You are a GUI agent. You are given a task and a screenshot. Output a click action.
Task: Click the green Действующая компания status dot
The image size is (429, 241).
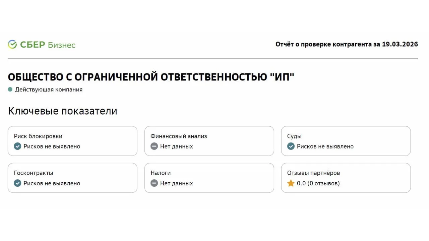[x=10, y=89]
